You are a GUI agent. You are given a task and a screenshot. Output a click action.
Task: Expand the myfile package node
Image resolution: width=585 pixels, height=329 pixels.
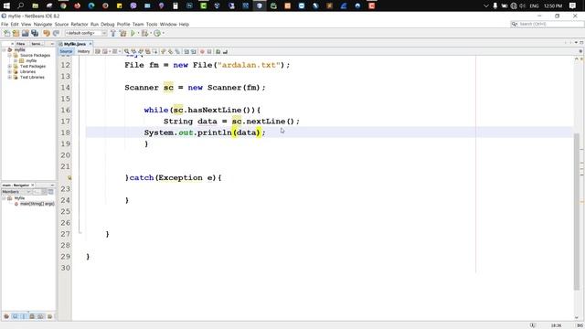coord(16,61)
